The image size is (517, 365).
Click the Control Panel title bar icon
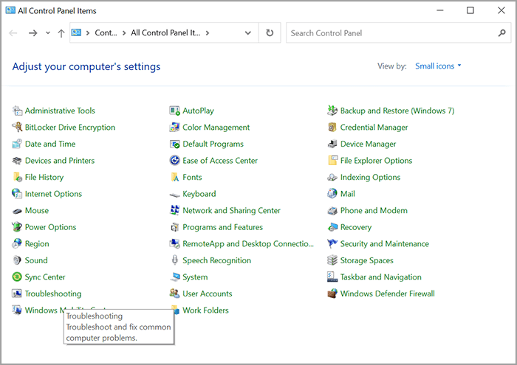10,10
